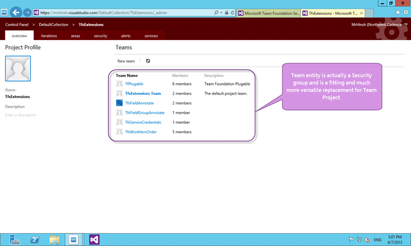Click volume speaker tray icon

point(367,239)
